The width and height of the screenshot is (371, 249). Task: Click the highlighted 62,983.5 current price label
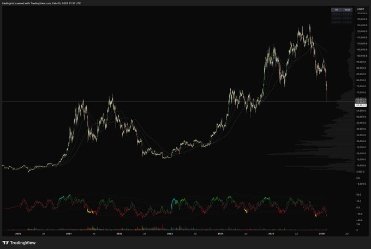[361, 105]
